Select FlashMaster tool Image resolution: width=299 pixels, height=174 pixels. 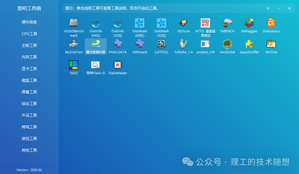(117, 67)
